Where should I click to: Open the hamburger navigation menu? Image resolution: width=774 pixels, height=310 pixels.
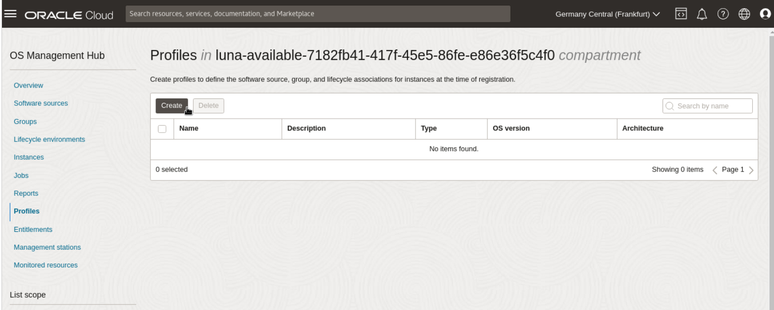(x=9, y=14)
